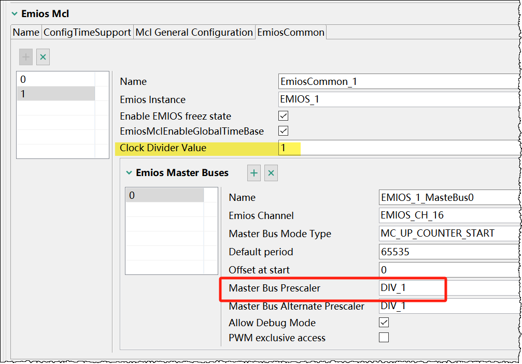The height and width of the screenshot is (364, 522).
Task: Disable EmiosMclEnableGlobalTimeBase checkbox
Action: point(284,131)
